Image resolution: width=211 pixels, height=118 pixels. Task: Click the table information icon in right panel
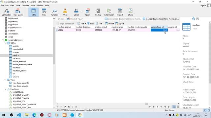click(x=194, y=19)
